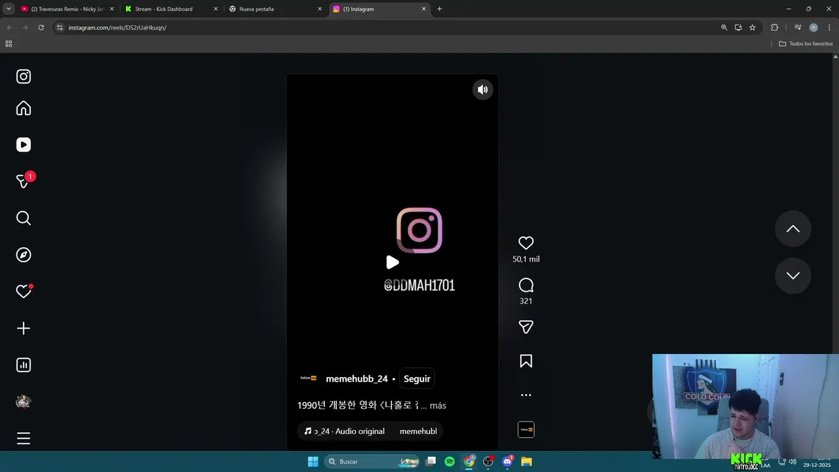View 50,1 mil likes count

[526, 259]
